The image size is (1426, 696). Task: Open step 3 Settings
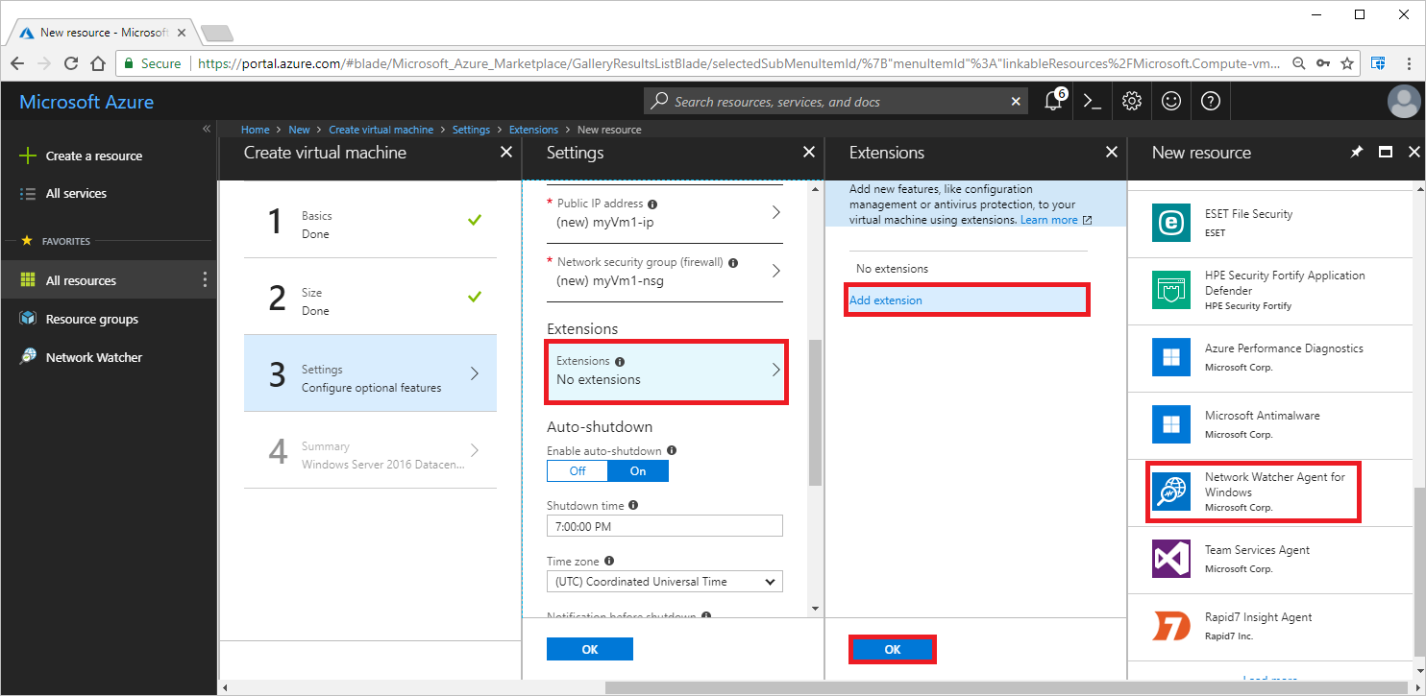coord(370,373)
